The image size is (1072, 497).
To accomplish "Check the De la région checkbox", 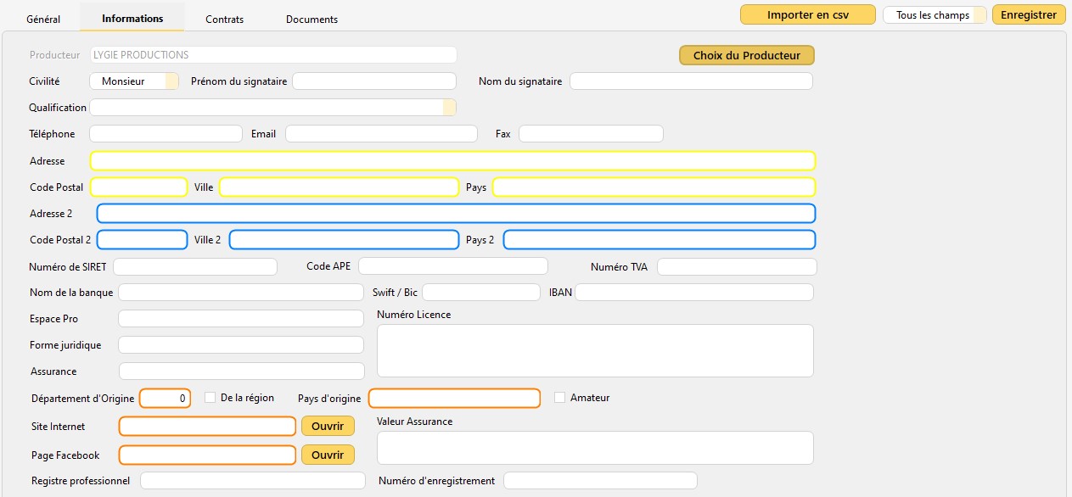I will (x=210, y=398).
